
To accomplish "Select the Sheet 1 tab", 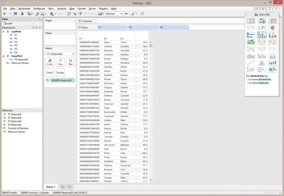I will coord(51,187).
